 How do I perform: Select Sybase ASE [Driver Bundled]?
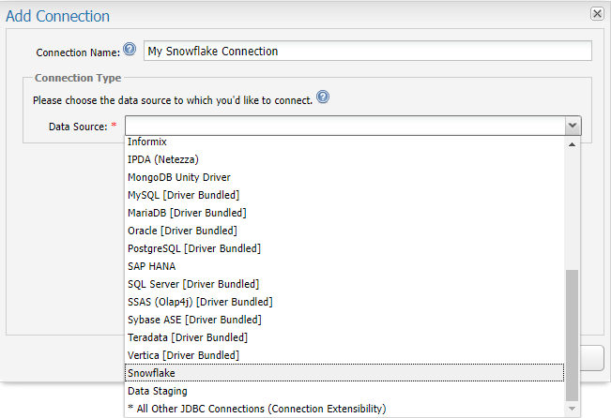tap(344, 320)
